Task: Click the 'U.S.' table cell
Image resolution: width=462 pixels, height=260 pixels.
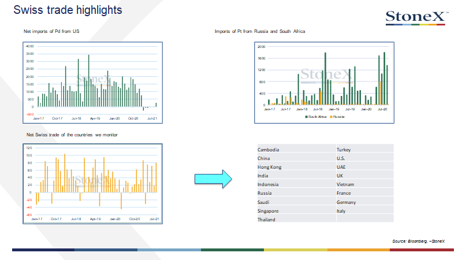Action: tap(365, 157)
